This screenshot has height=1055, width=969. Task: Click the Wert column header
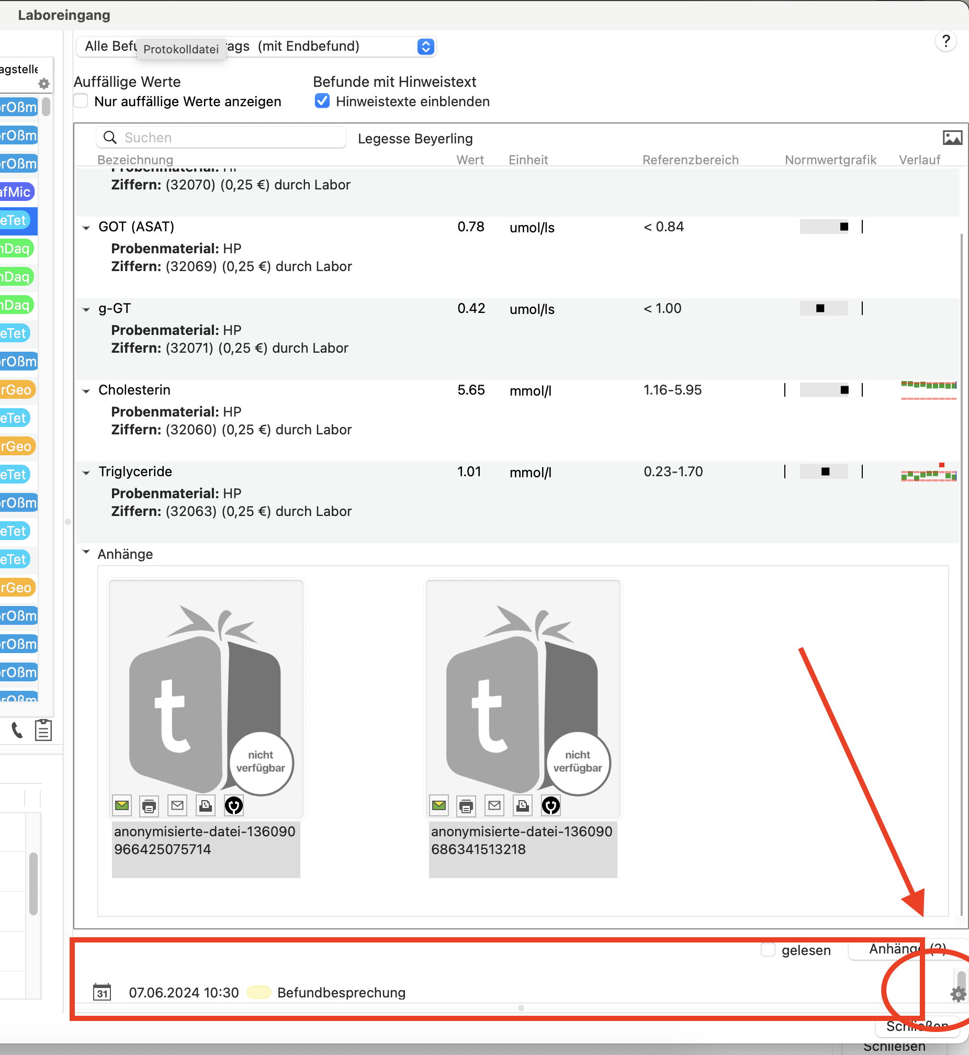470,160
